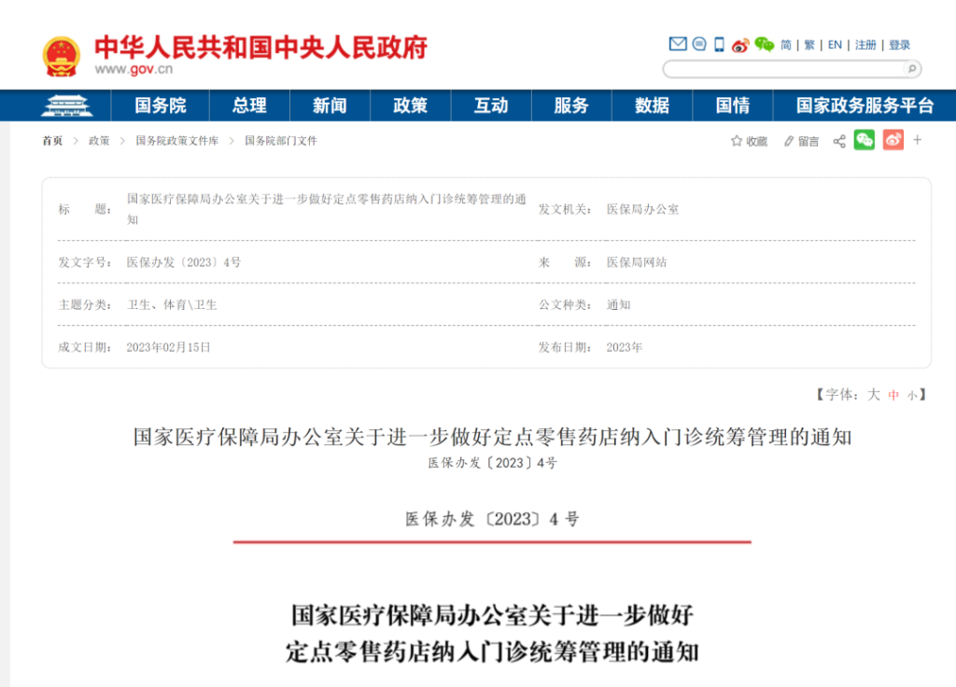Click the Weibo icon in header
The height and width of the screenshot is (687, 956).
740,45
